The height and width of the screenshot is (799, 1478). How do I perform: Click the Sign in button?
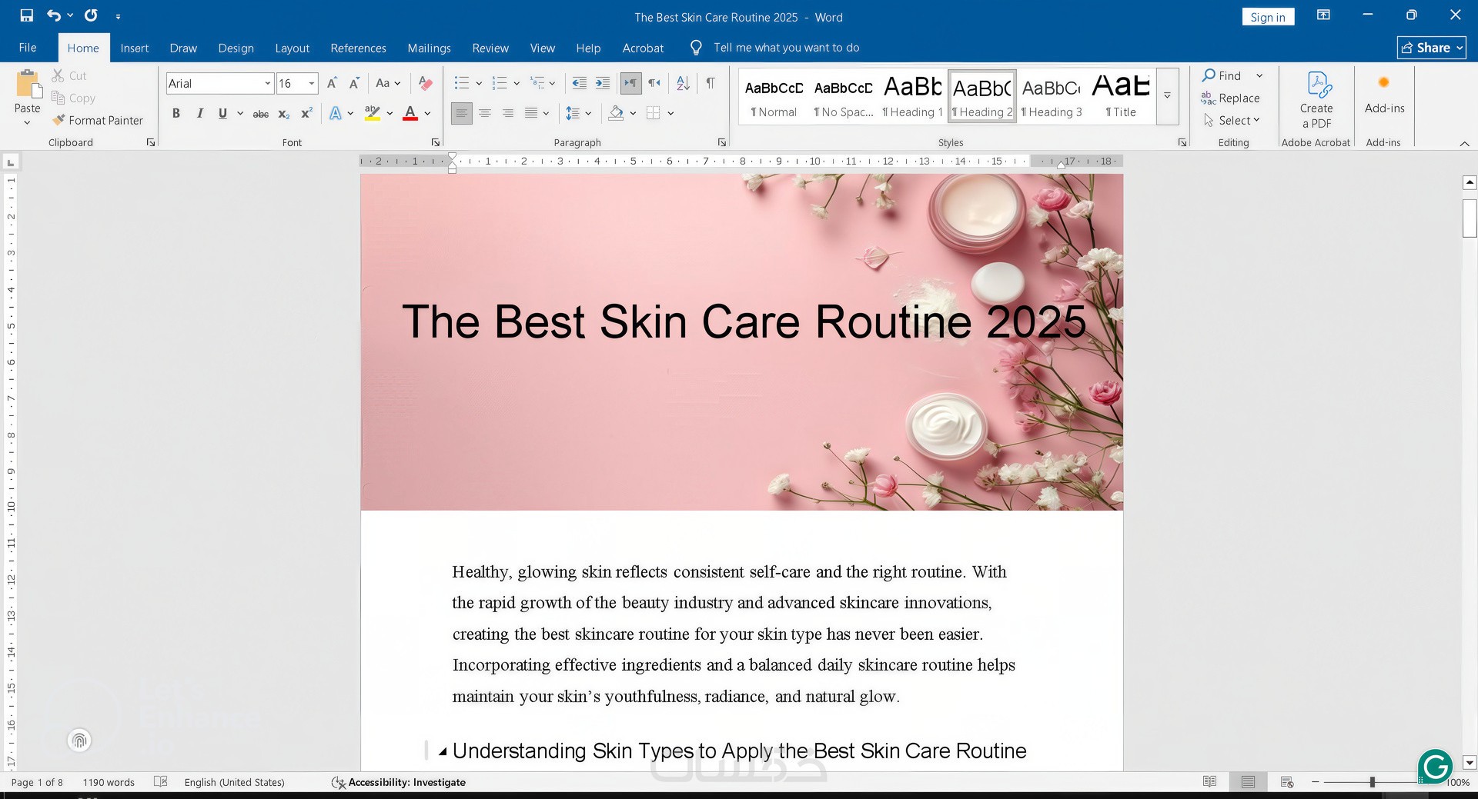1268,17
